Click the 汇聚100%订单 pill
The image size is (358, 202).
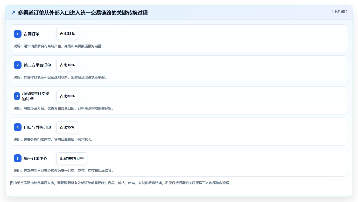pyautogui.click(x=72, y=158)
